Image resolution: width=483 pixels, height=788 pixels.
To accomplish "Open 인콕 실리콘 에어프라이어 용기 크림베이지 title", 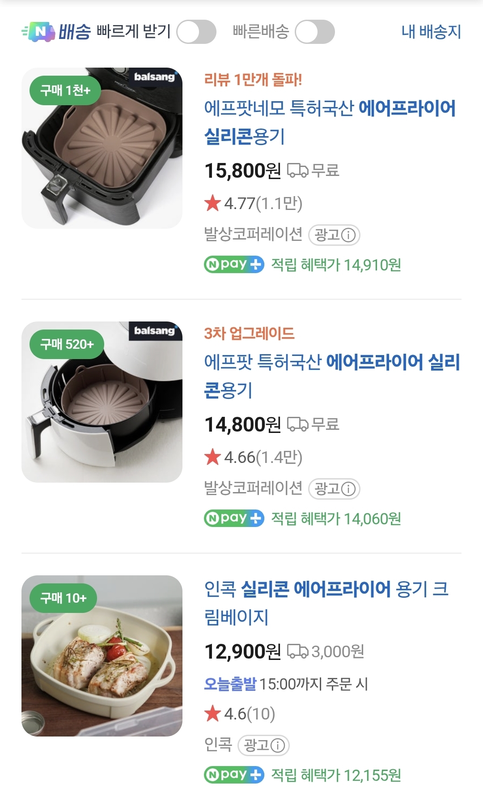I will tap(326, 603).
